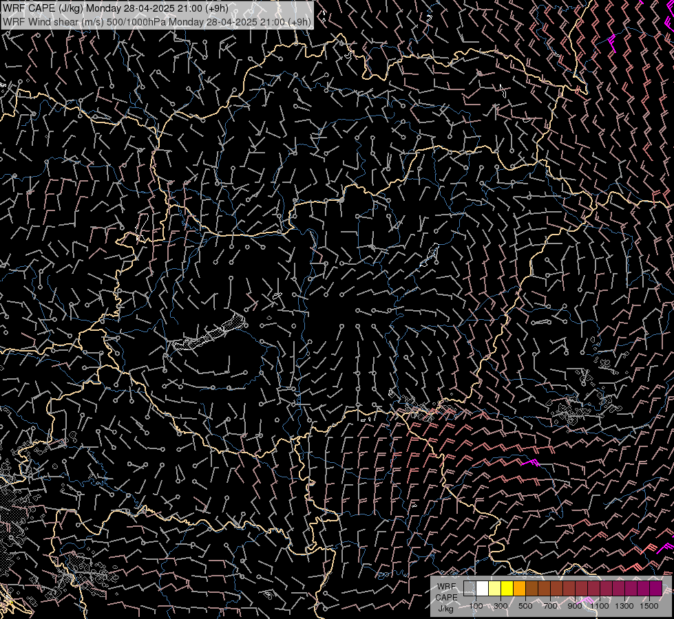Click the '1500' legend value

click(649, 606)
